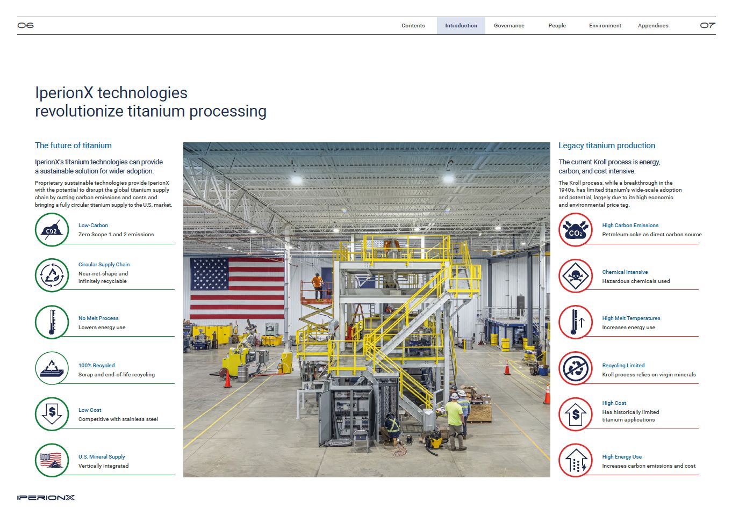
Task: Click the Recycling Limited crossed-out icon
Action: [x=575, y=369]
